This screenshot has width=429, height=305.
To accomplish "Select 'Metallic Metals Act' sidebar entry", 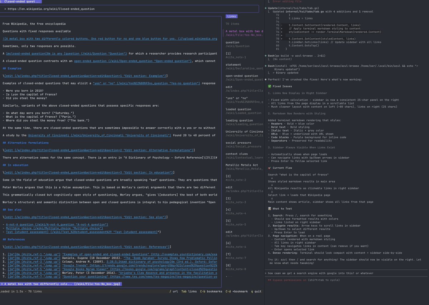I will 244,167.
